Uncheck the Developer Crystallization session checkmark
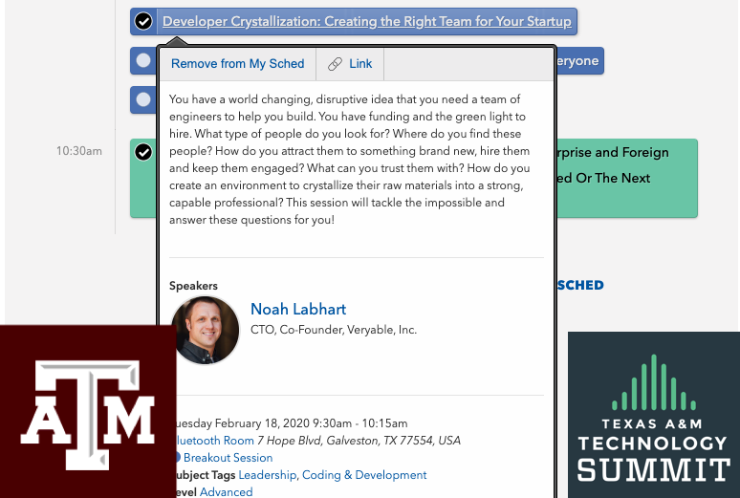This screenshot has height=498, width=740. click(143, 21)
